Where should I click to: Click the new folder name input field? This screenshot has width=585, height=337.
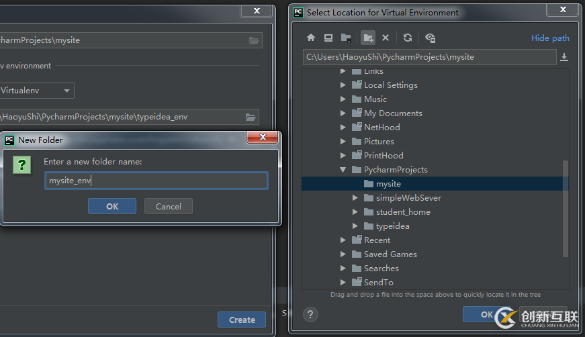[156, 181]
